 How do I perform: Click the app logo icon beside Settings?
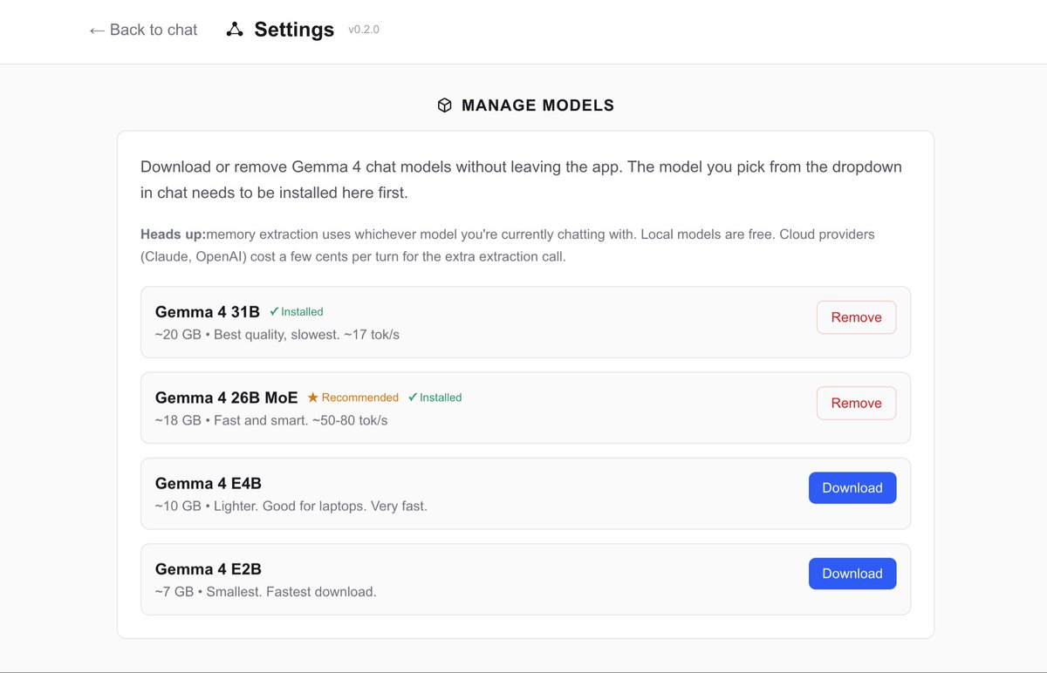coord(234,30)
